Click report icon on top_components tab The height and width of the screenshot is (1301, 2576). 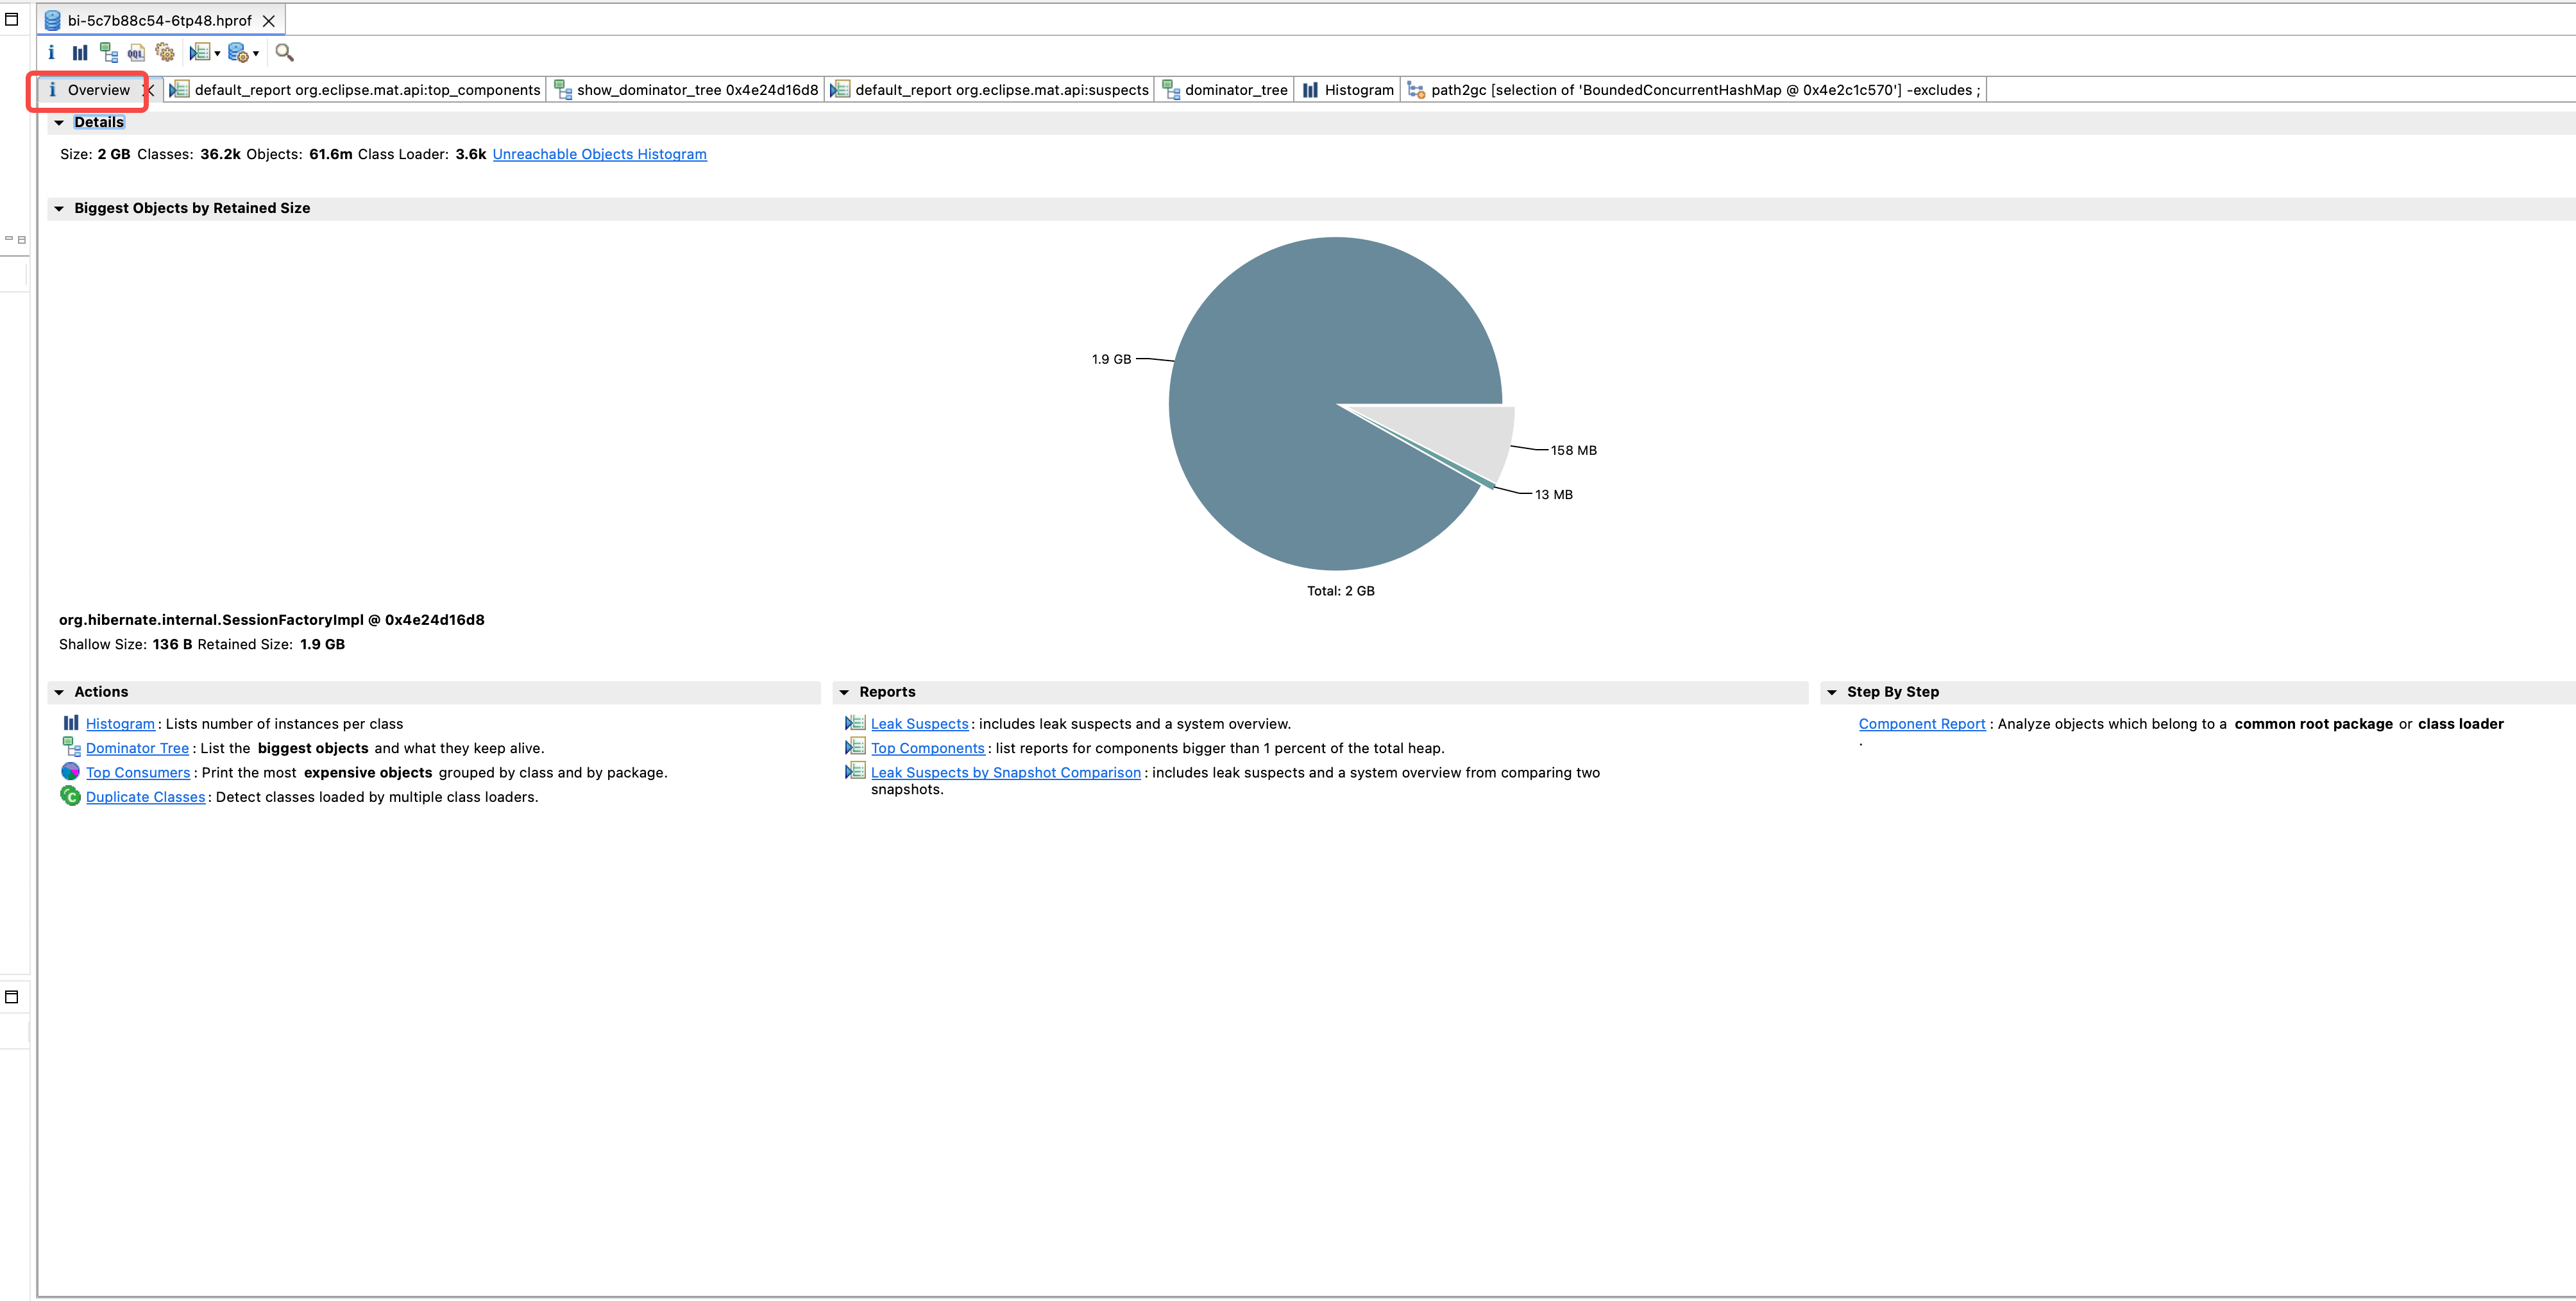coord(180,90)
